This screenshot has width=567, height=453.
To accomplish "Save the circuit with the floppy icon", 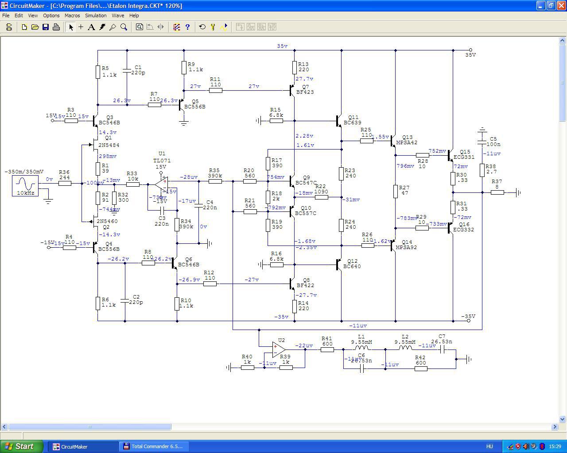I will click(46, 27).
